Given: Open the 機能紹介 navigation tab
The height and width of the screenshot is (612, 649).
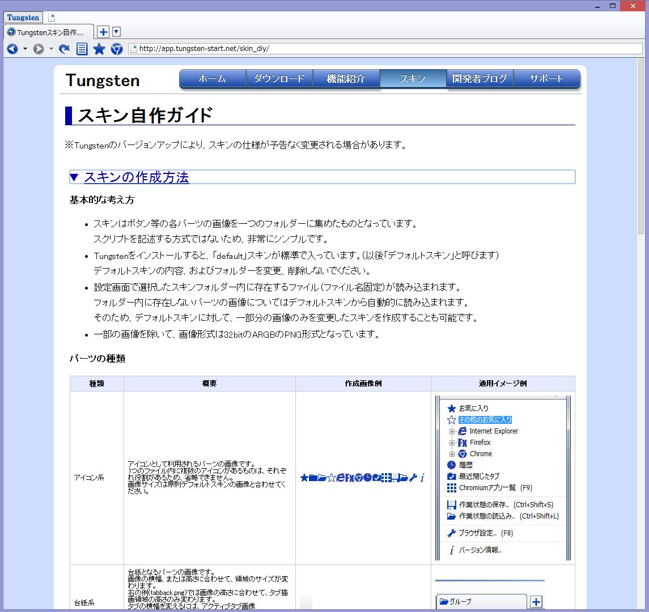Looking at the screenshot, I should coord(346,79).
